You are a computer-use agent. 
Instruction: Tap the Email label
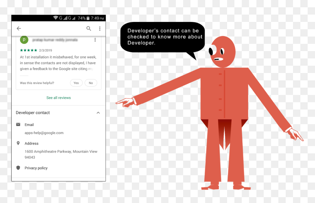[29, 125]
